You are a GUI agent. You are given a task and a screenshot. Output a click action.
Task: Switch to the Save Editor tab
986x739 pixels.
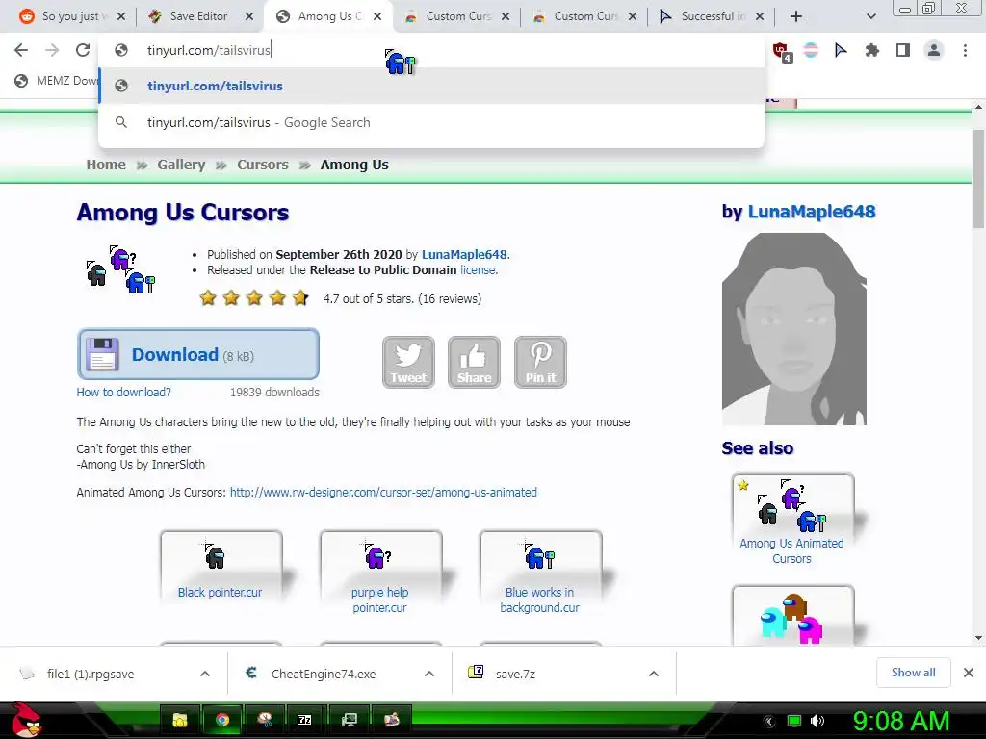pyautogui.click(x=198, y=16)
